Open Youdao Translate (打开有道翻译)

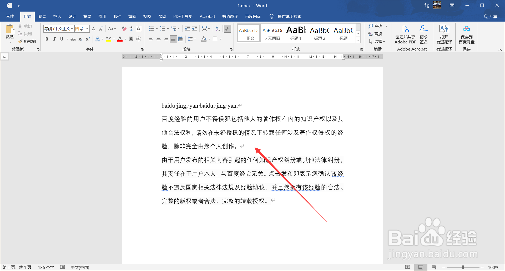coord(444,34)
